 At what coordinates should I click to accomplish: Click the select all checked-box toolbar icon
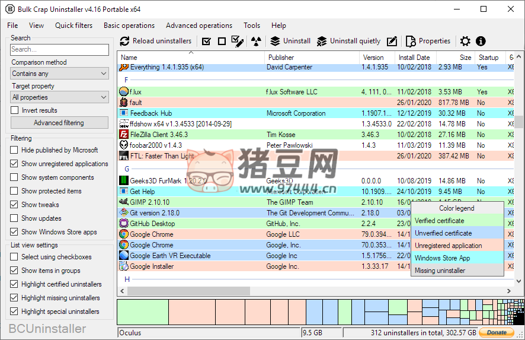click(206, 42)
